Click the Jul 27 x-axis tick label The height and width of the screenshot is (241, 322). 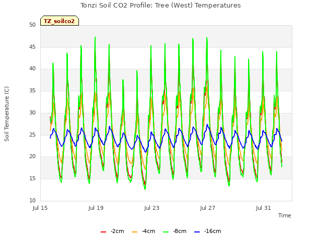[x=208, y=208]
